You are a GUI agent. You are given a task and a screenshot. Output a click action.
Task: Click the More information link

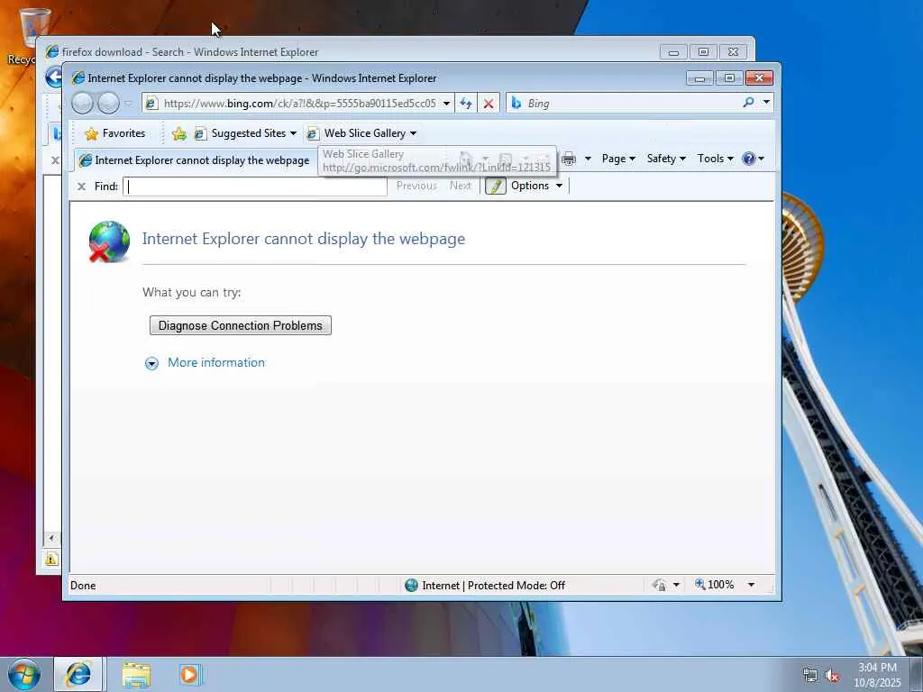pyautogui.click(x=216, y=362)
